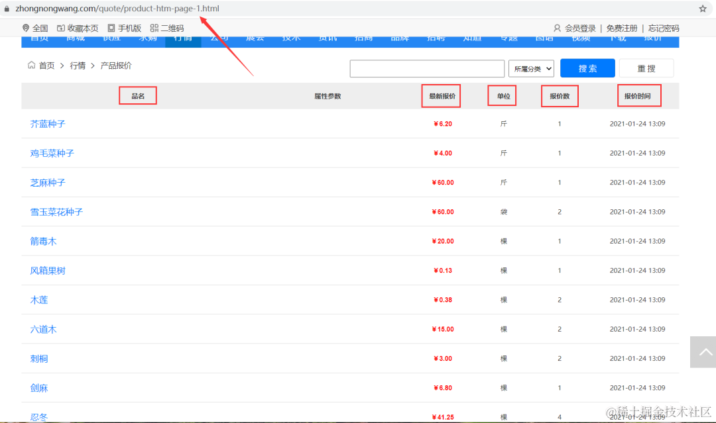This screenshot has height=423, width=716.
Task: Open the 所属分类 category dropdown
Action: click(x=532, y=69)
